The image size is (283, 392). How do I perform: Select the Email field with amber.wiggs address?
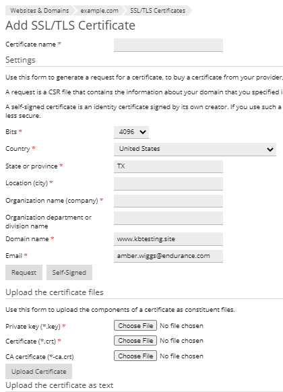click(x=168, y=256)
